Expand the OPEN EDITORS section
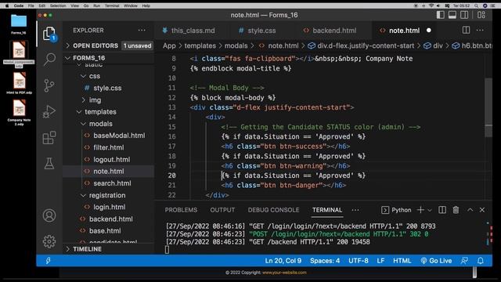The width and height of the screenshot is (501, 282). tap(109, 45)
